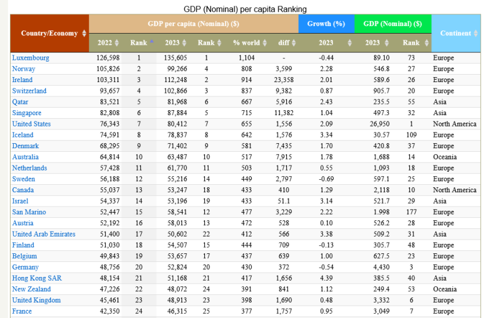
Task: Sort by 2023 per capita Rank arrows
Action: tap(219, 43)
